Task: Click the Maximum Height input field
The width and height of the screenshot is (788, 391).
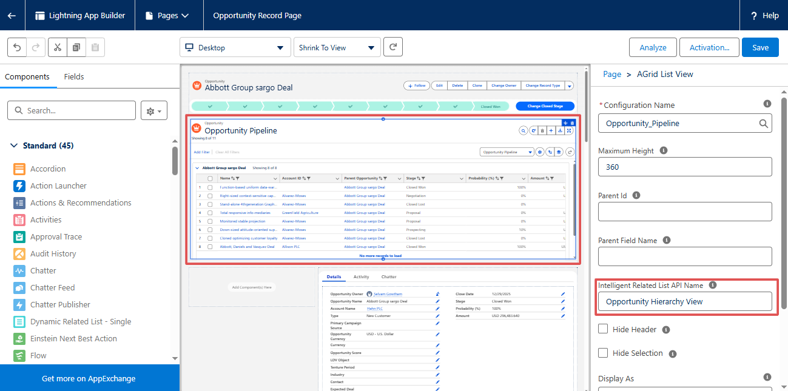Action: coord(685,167)
